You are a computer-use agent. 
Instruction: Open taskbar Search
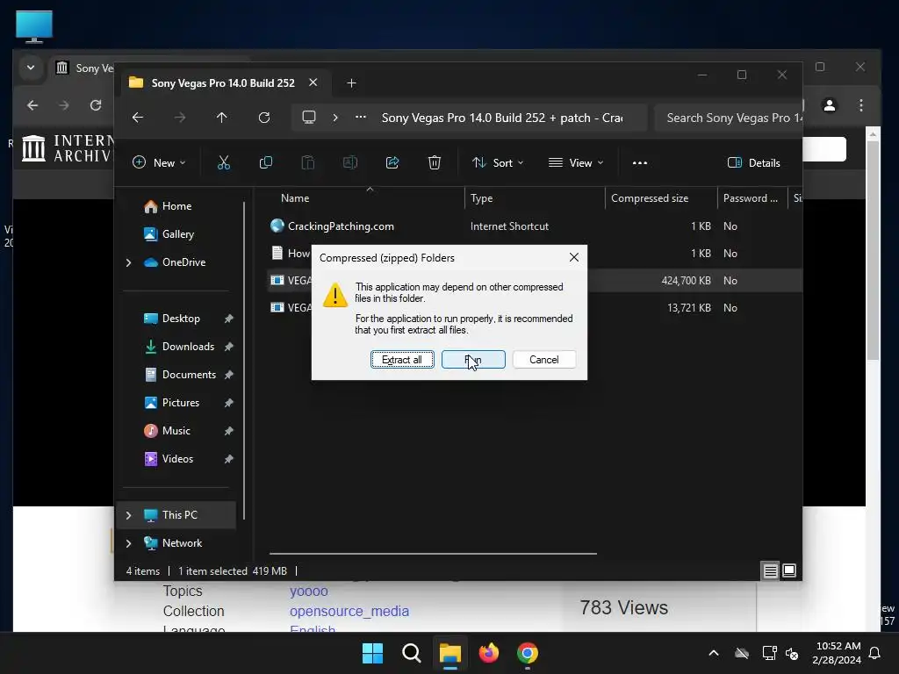(x=412, y=653)
